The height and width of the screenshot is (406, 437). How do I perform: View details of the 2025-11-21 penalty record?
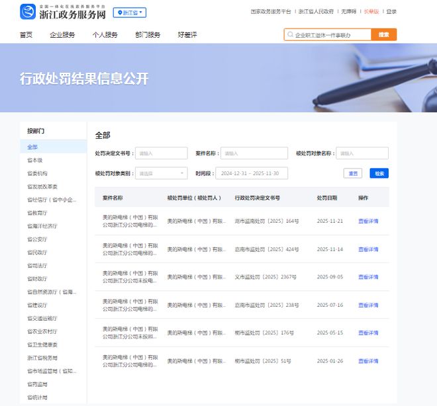[x=368, y=222]
